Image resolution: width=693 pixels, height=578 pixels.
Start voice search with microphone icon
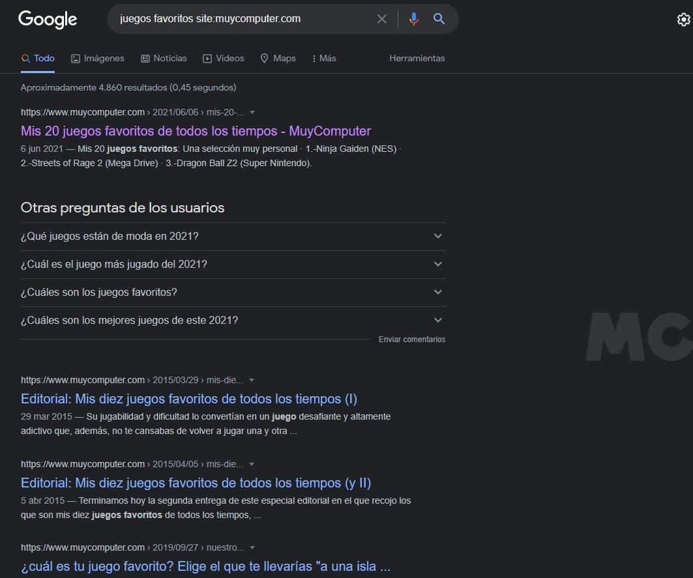[x=413, y=19]
